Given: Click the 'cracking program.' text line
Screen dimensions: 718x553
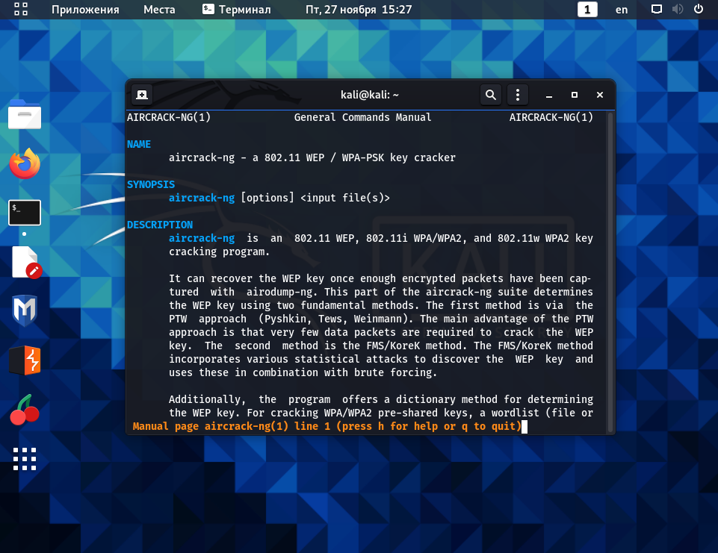Looking at the screenshot, I should 219,251.
